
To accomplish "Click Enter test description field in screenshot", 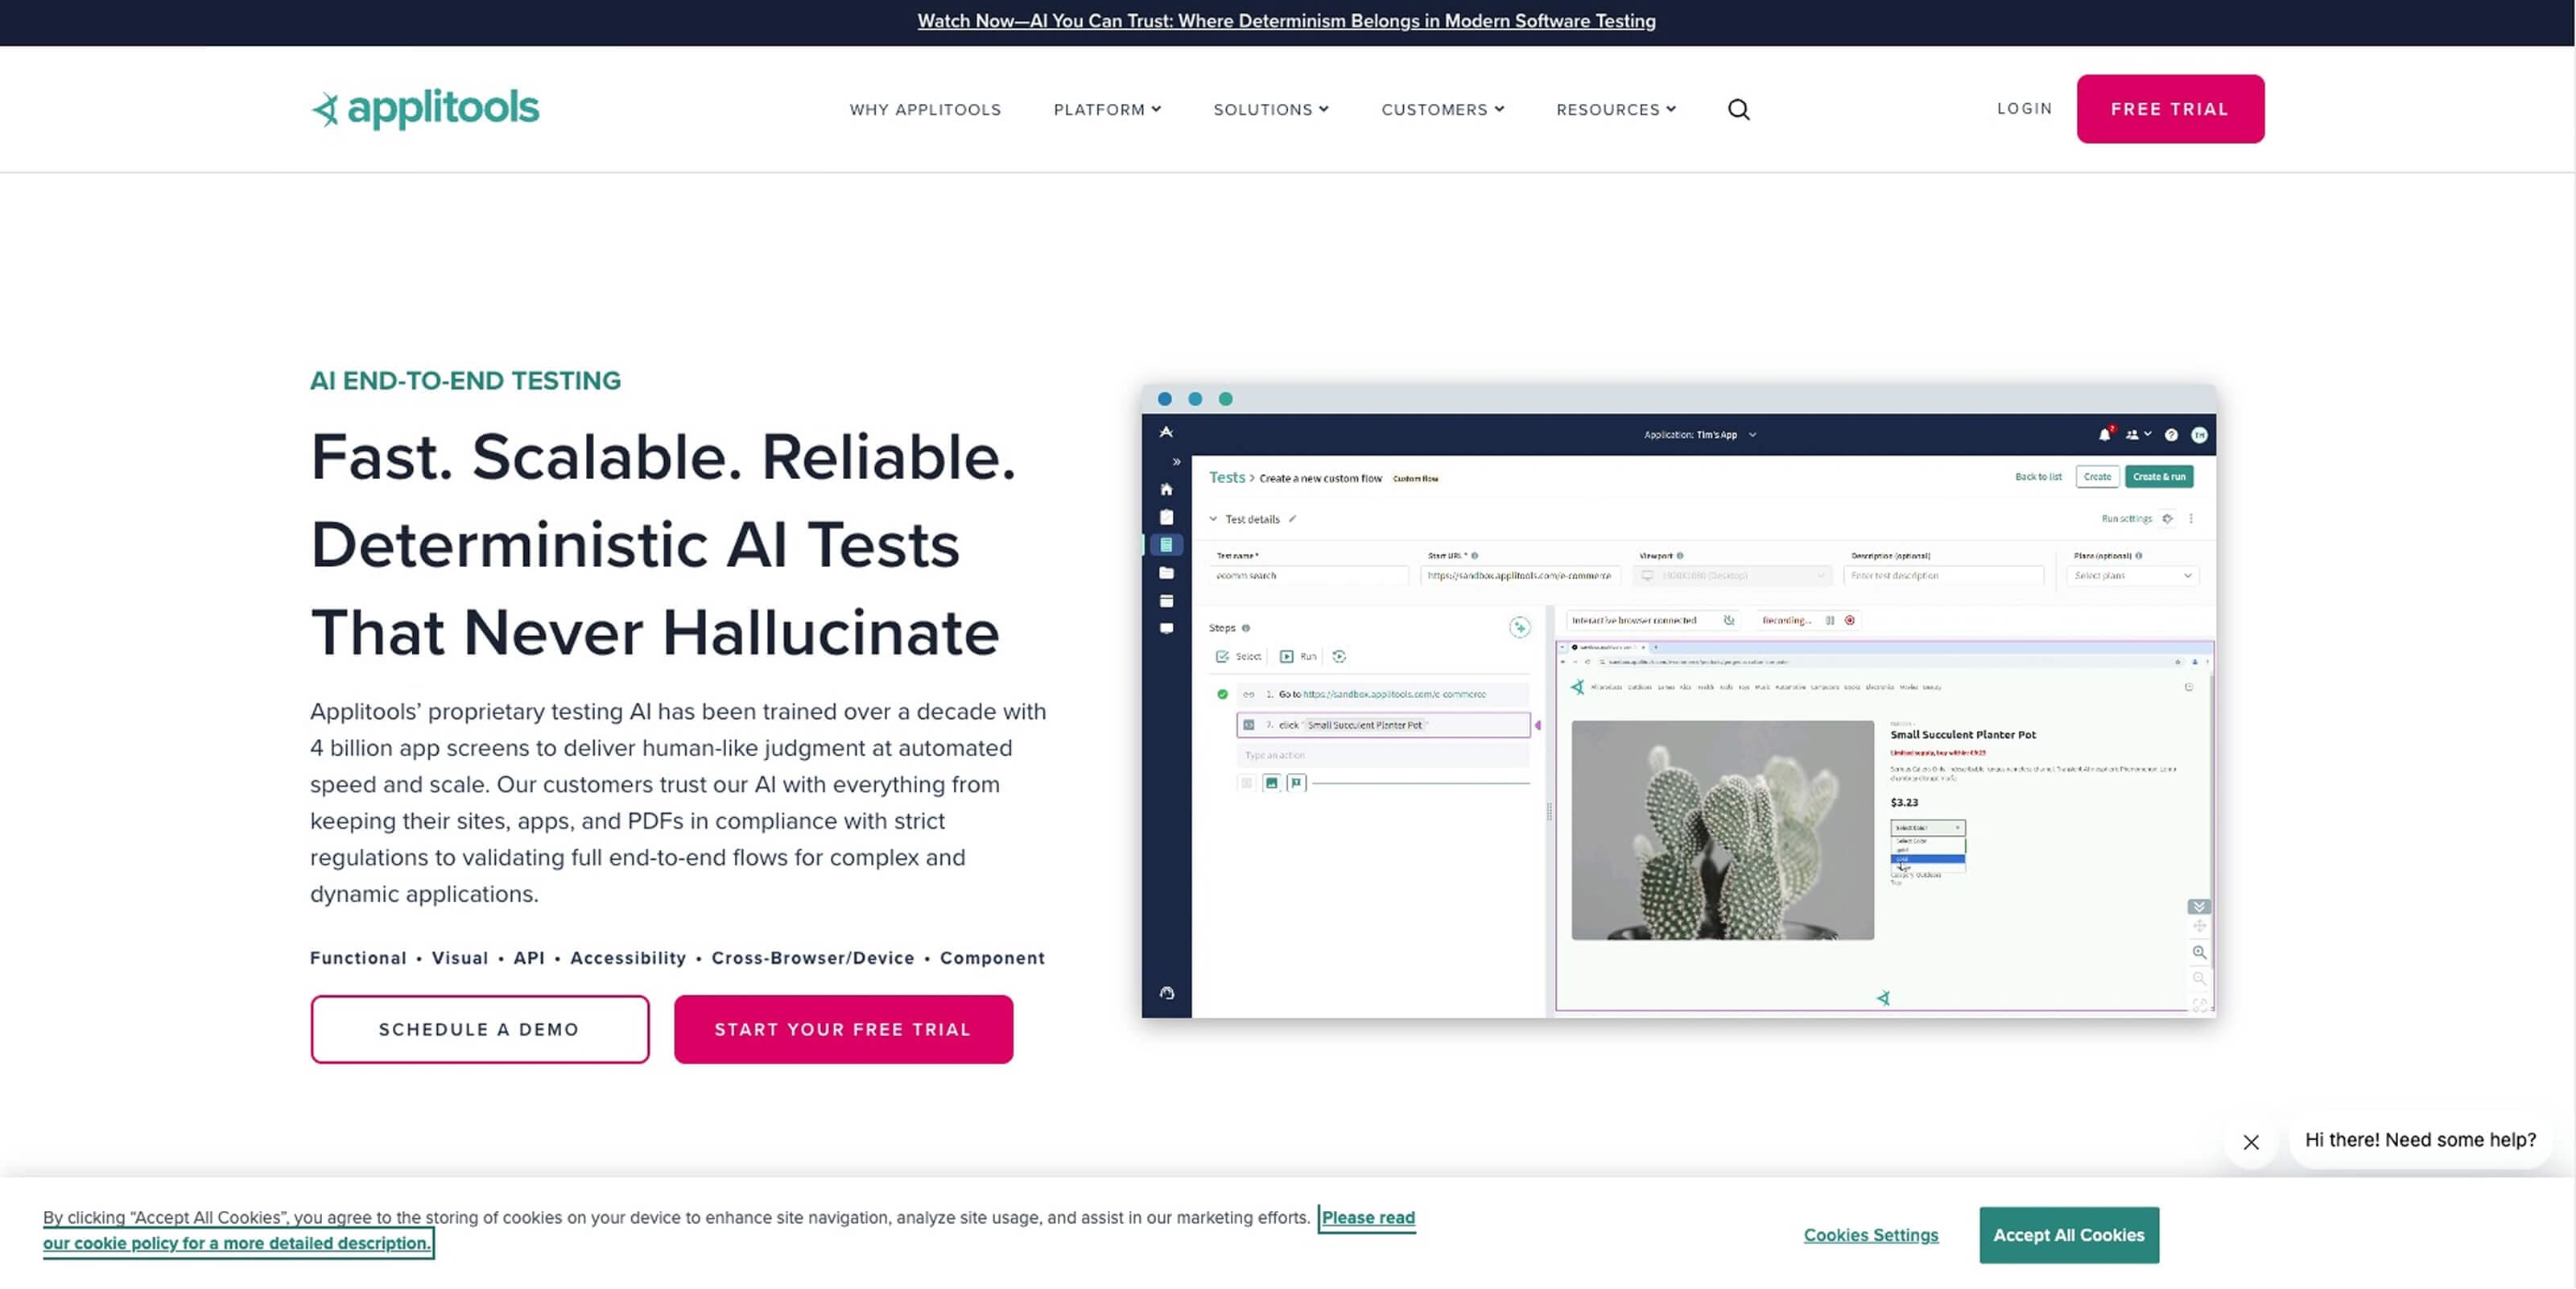I will (1944, 576).
